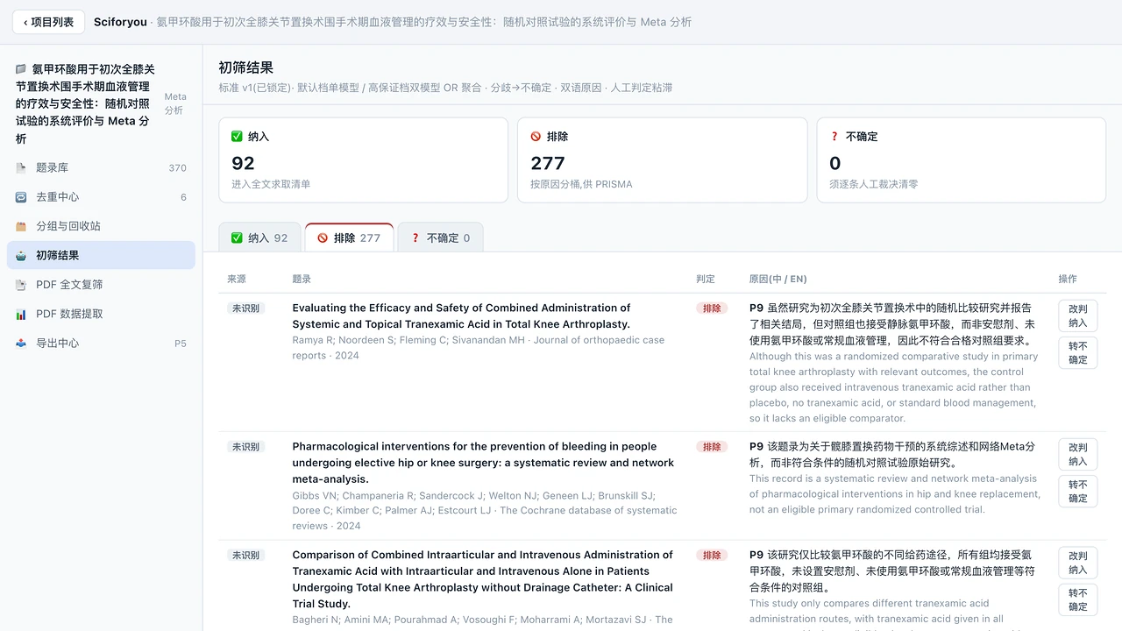The image size is (1122, 631).
Task: Click the 纳入 summary card showing 92
Action: (363, 160)
